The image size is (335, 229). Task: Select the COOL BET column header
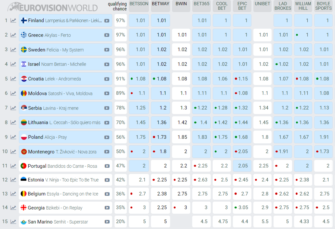click(x=222, y=6)
